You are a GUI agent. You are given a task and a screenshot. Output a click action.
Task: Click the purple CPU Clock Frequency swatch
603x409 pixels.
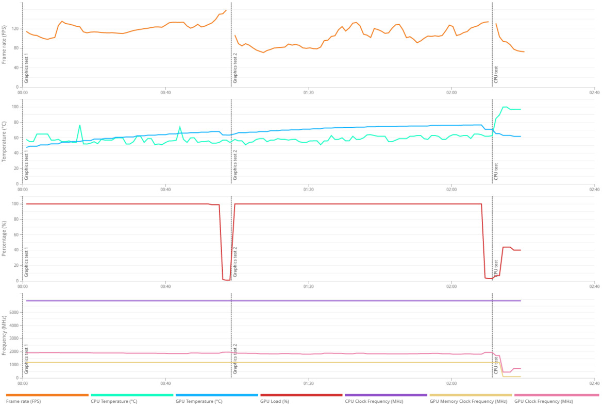click(386, 395)
